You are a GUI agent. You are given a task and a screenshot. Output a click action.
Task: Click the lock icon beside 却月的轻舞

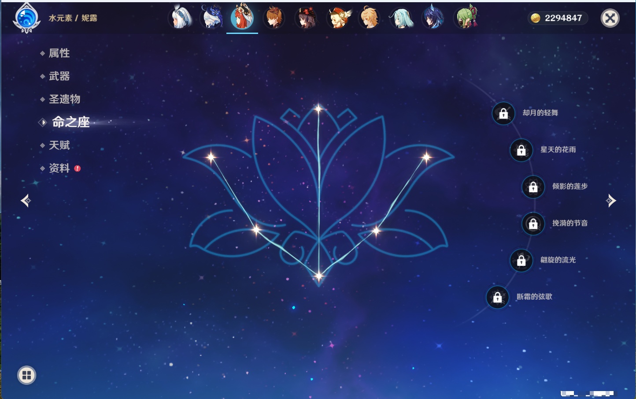(503, 113)
